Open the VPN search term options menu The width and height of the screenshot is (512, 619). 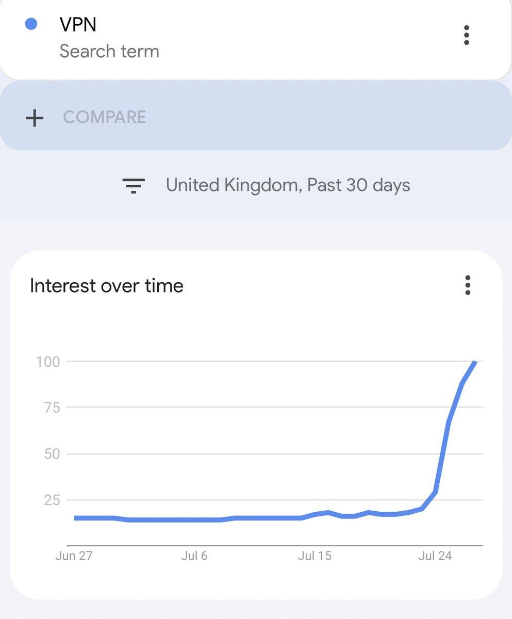click(x=466, y=35)
